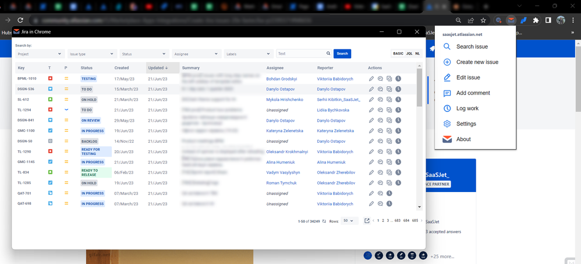Screen dimensions: 581x264
Task: Click the issue table vertical scrollbar thumb
Action: (x=419, y=87)
